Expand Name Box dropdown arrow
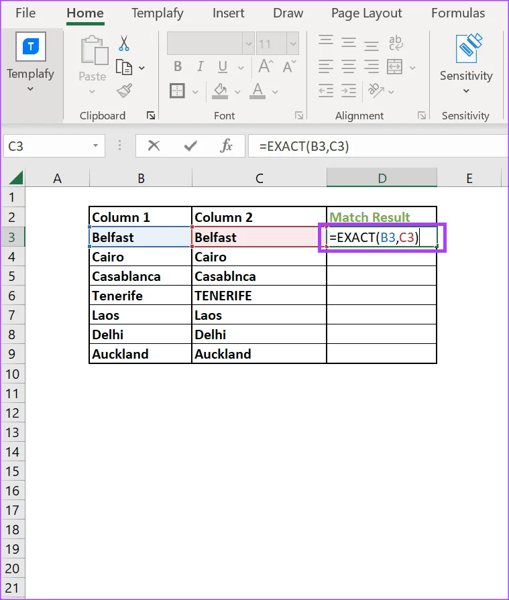This screenshot has height=600, width=509. (x=96, y=145)
